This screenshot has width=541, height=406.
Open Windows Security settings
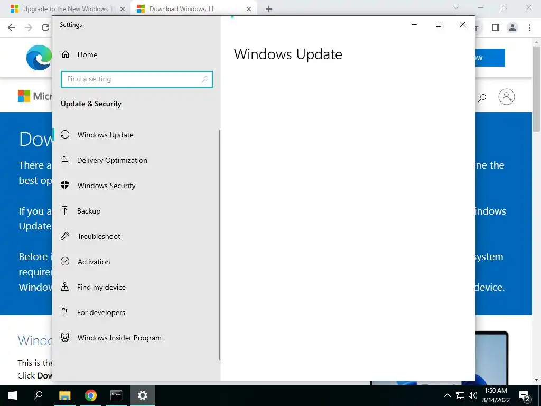(136, 186)
